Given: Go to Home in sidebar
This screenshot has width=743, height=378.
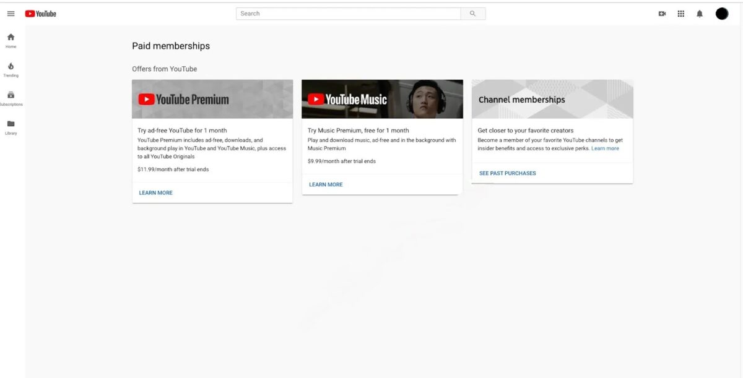Looking at the screenshot, I should click(11, 40).
